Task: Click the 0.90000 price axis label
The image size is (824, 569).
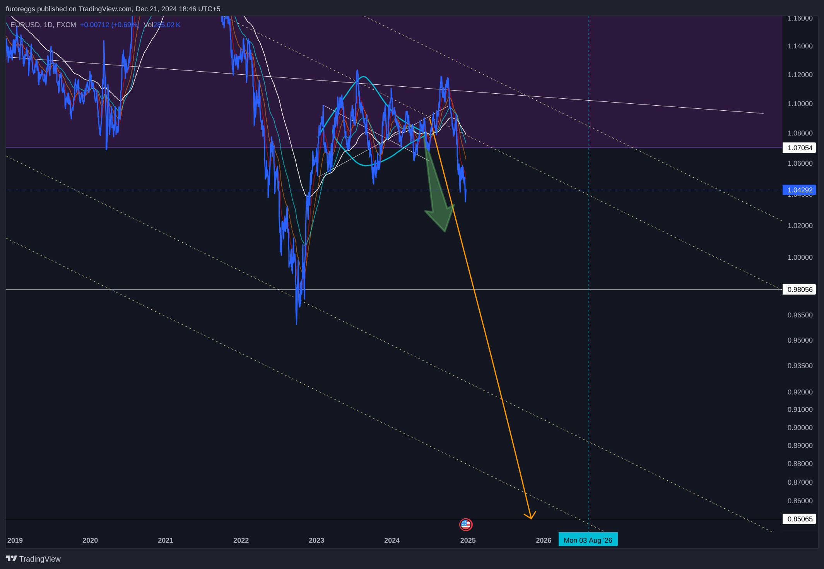Action: (800, 428)
